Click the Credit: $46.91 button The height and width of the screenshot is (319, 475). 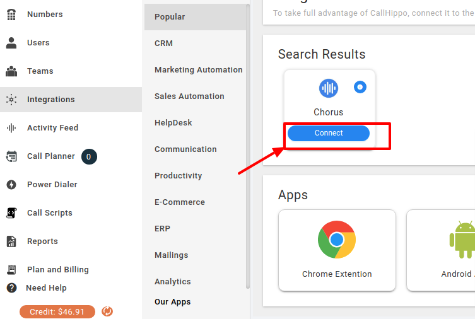pos(57,311)
